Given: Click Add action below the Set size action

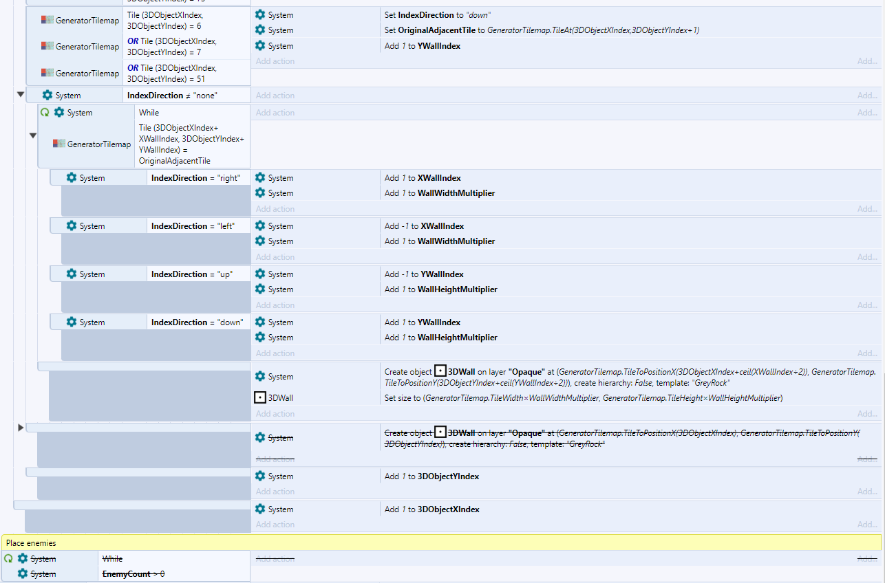Looking at the screenshot, I should 275,414.
